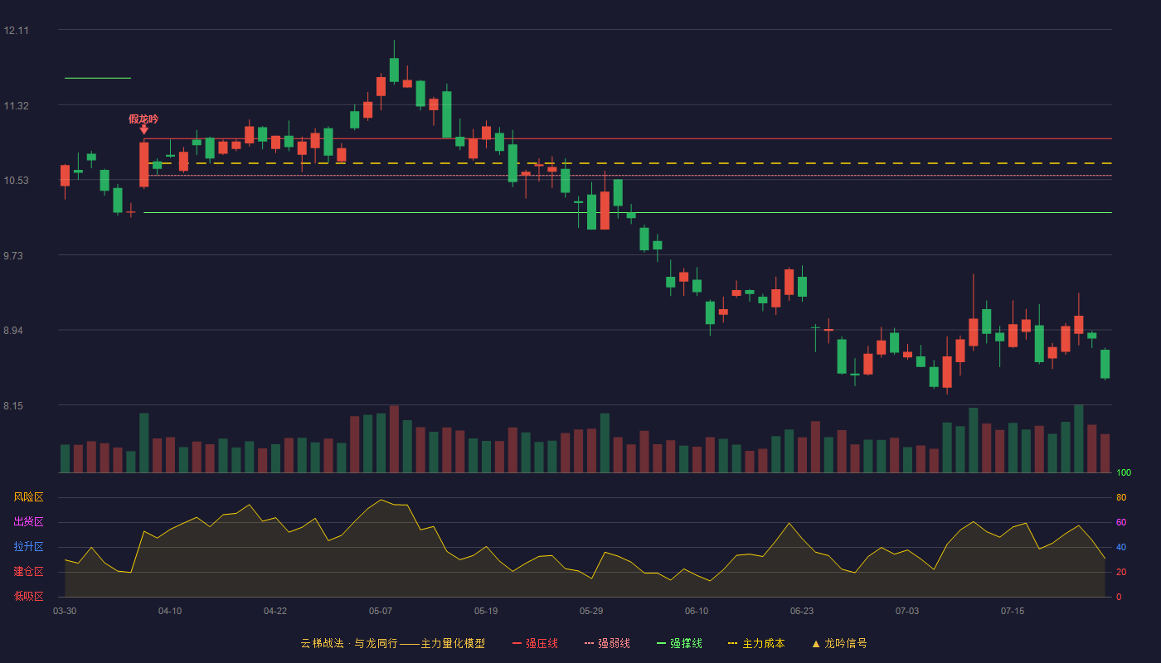Viewport: 1161px width, 663px height.
Task: Click the date label 05-07
Action: tap(381, 611)
